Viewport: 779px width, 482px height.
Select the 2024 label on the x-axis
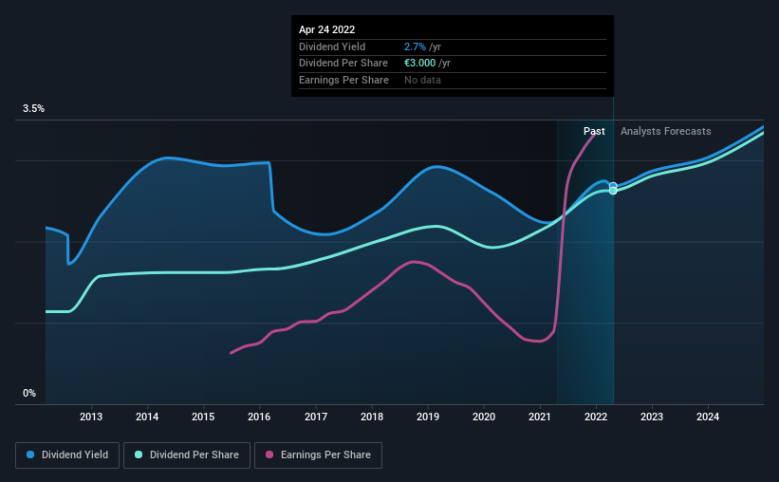[x=708, y=417]
